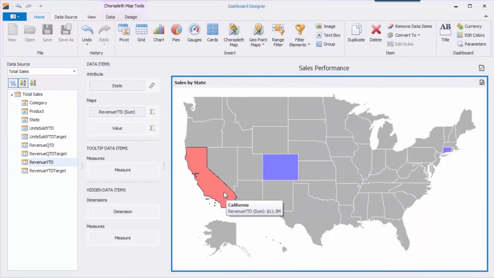Undo via Quick Access toolbar arrow
494x278 pixels.
pos(18,6)
